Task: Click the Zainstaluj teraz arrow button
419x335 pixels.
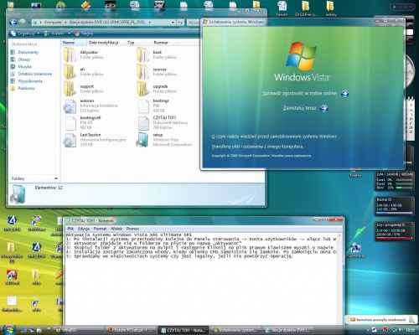Action: pos(324,108)
